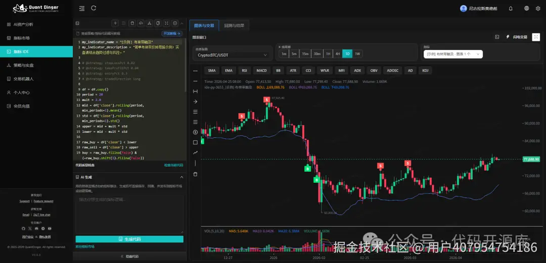Image resolution: width=546 pixels, height=263 pixels.
Task: Click the panel icon left of editor toolbar
Action: click(x=77, y=23)
